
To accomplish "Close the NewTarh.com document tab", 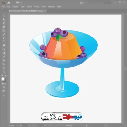I will pos(45,11).
